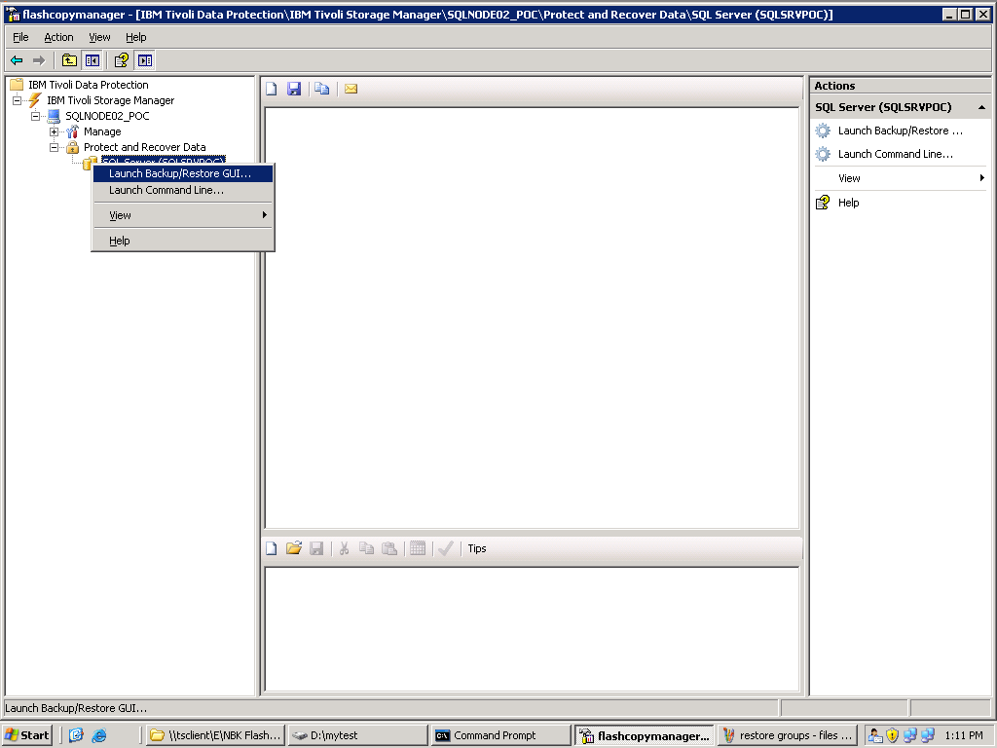Viewport: 997px width, 748px height.
Task: Switch to restore groups - files taskbar item
Action: 787,735
